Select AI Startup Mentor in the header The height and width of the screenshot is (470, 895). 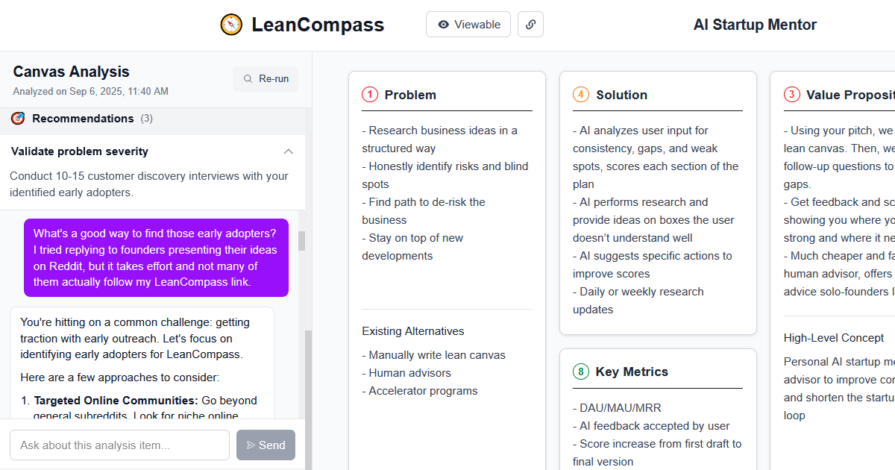tap(754, 24)
